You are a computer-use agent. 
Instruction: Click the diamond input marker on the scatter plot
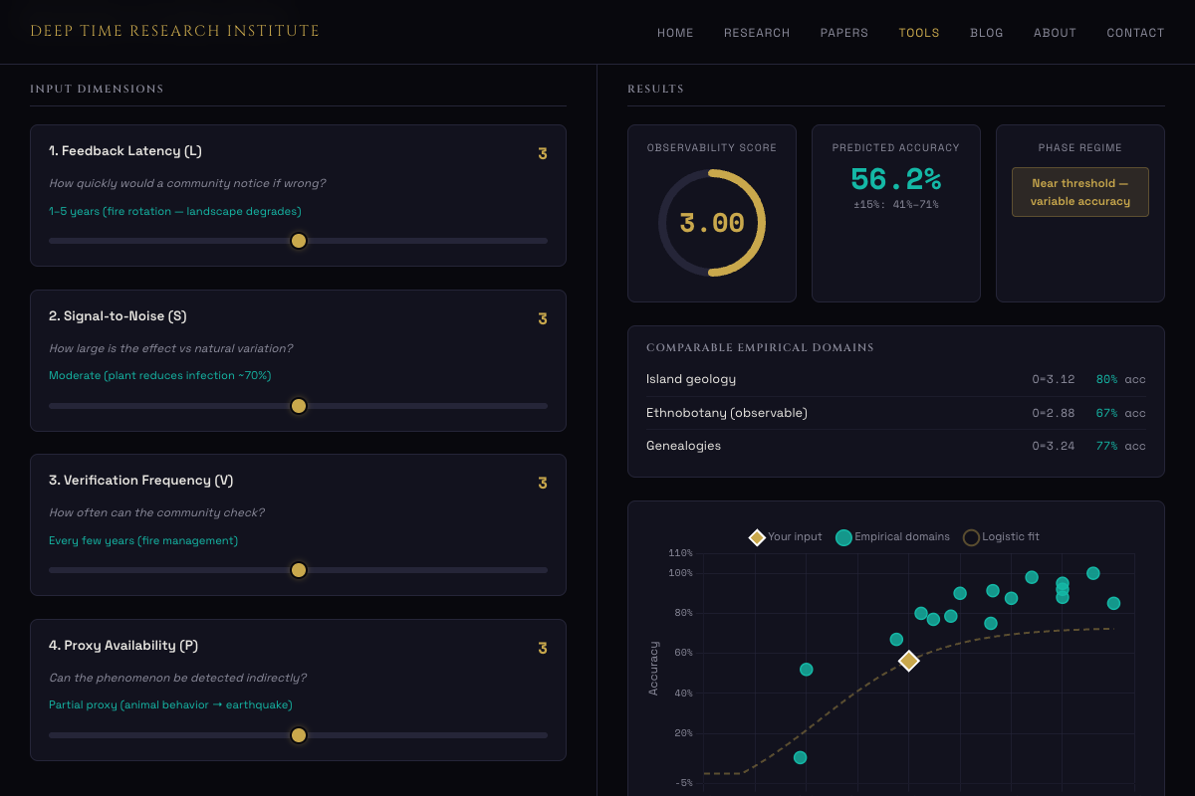[x=908, y=660]
